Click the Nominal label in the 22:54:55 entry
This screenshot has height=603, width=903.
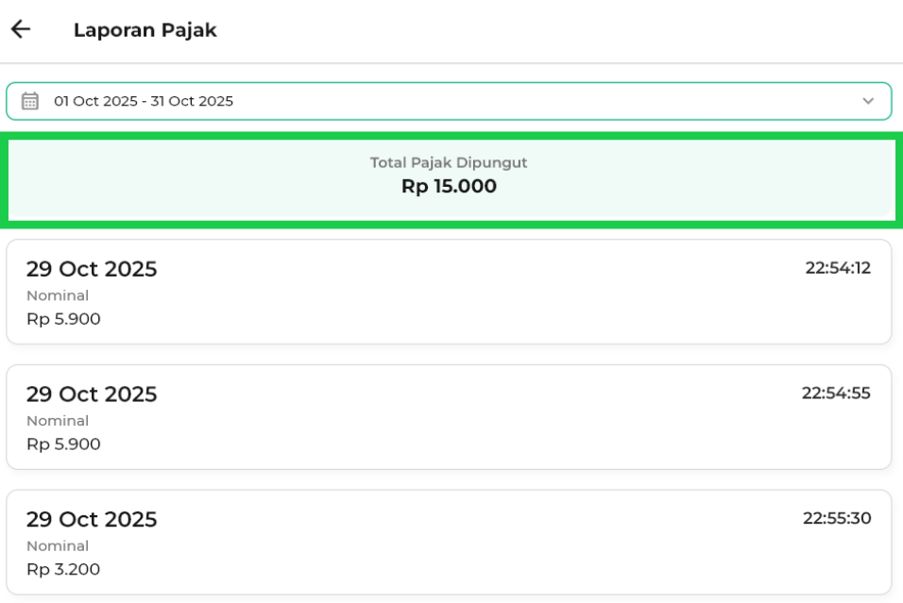click(x=58, y=421)
